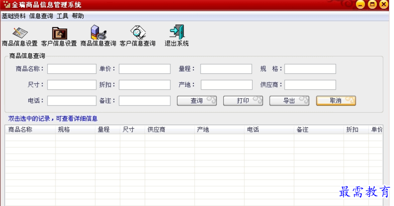Sort by 量程 column header
Screen dimensions: 394x206
point(108,129)
